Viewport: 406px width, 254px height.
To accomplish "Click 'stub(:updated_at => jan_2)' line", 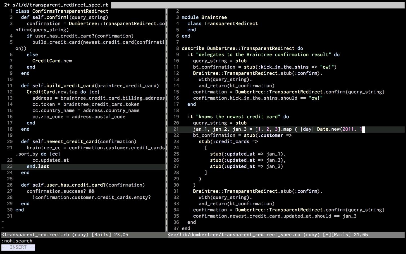I will point(247,166).
